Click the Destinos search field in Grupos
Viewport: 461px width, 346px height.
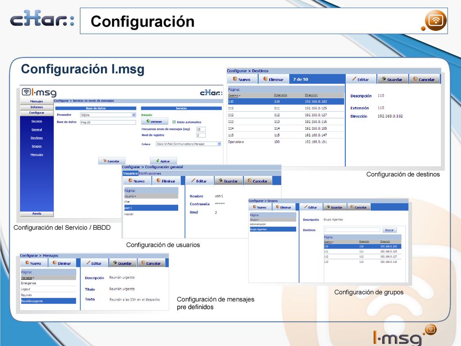click(x=353, y=230)
